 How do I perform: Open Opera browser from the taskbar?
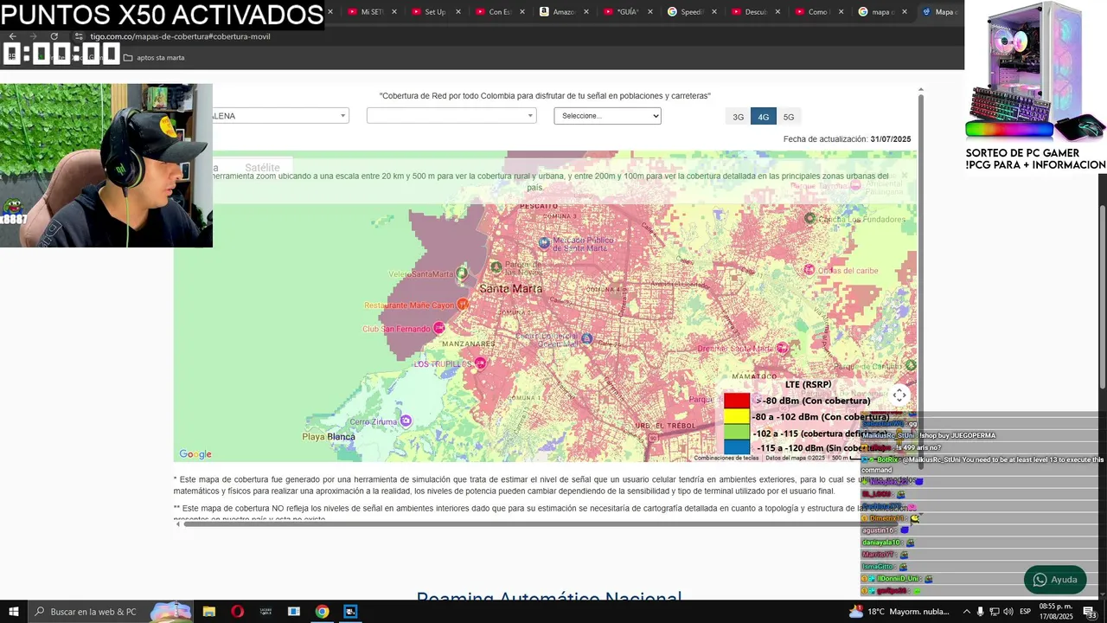[x=238, y=612]
